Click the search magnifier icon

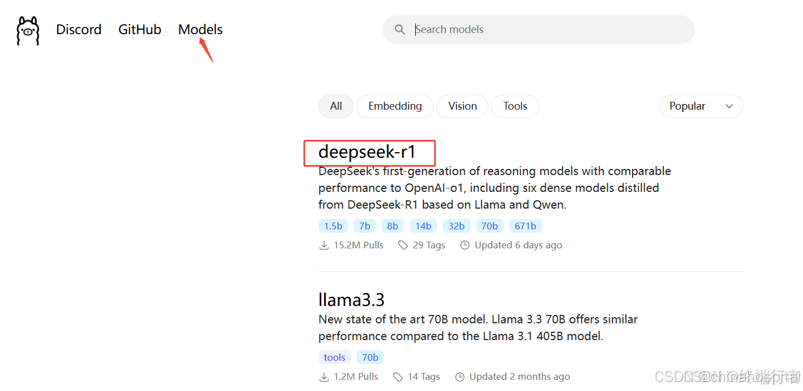[x=400, y=30]
